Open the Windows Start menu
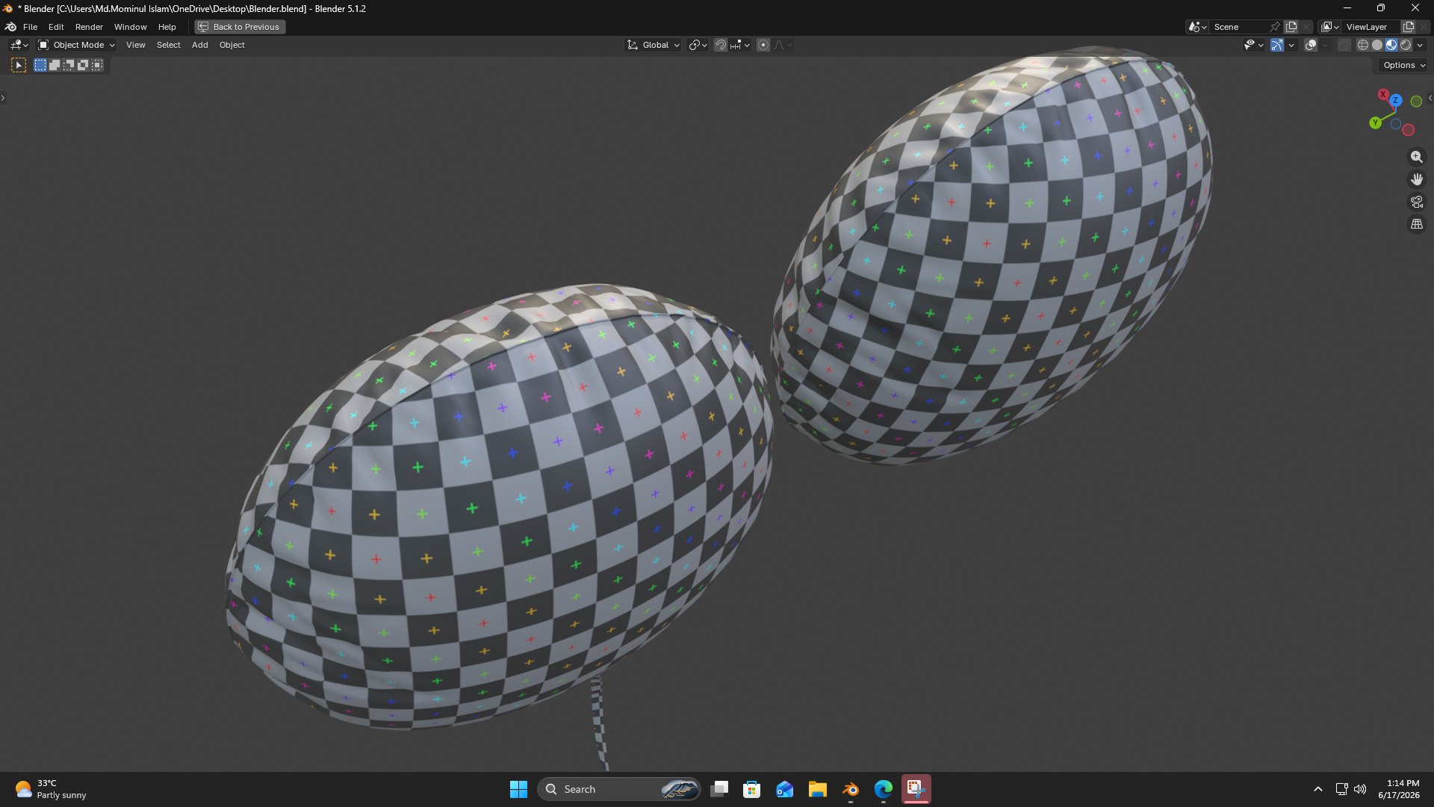 (518, 789)
